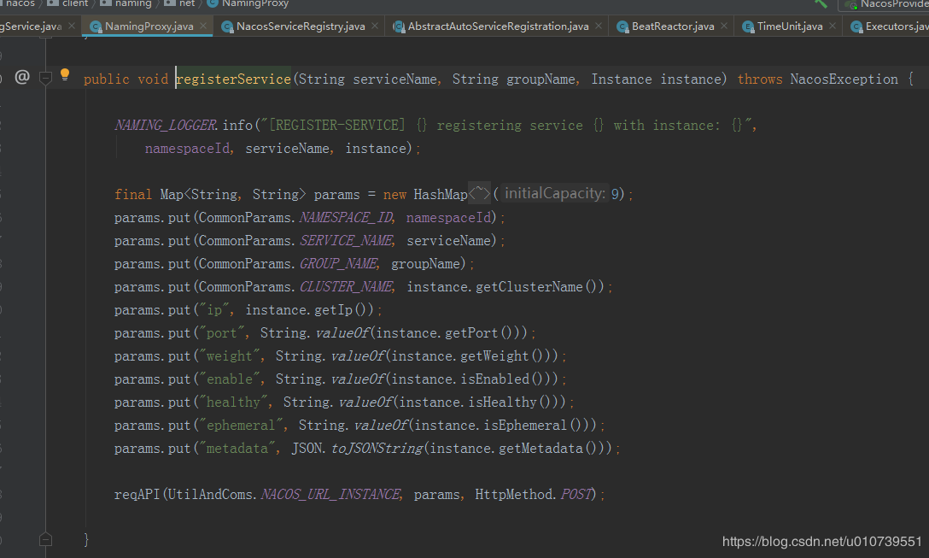The width and height of the screenshot is (929, 558).
Task: Click the 'client' folder in breadcrumb
Action: coord(67,3)
